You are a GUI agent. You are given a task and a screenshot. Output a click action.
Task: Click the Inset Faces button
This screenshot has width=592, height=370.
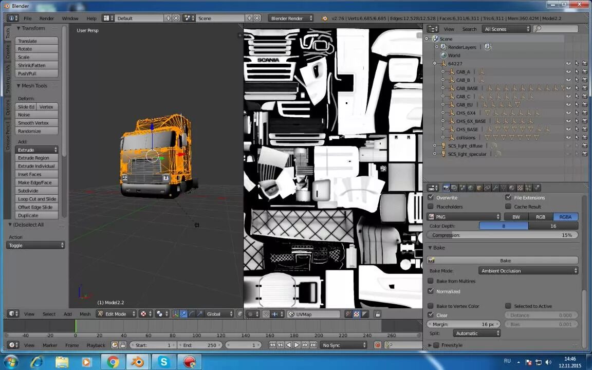tap(36, 174)
